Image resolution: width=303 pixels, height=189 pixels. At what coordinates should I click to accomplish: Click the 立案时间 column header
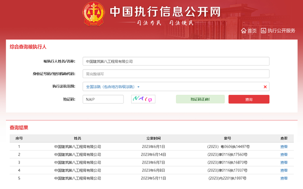(x=153, y=139)
